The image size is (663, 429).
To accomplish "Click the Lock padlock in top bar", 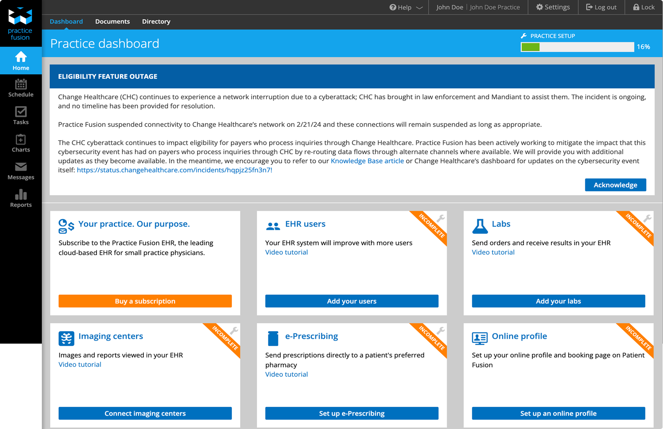I will click(643, 7).
